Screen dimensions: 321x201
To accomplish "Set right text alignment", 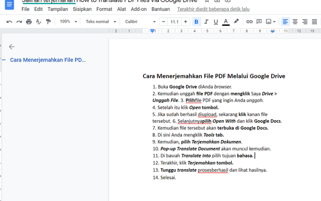I will tap(305, 22).
